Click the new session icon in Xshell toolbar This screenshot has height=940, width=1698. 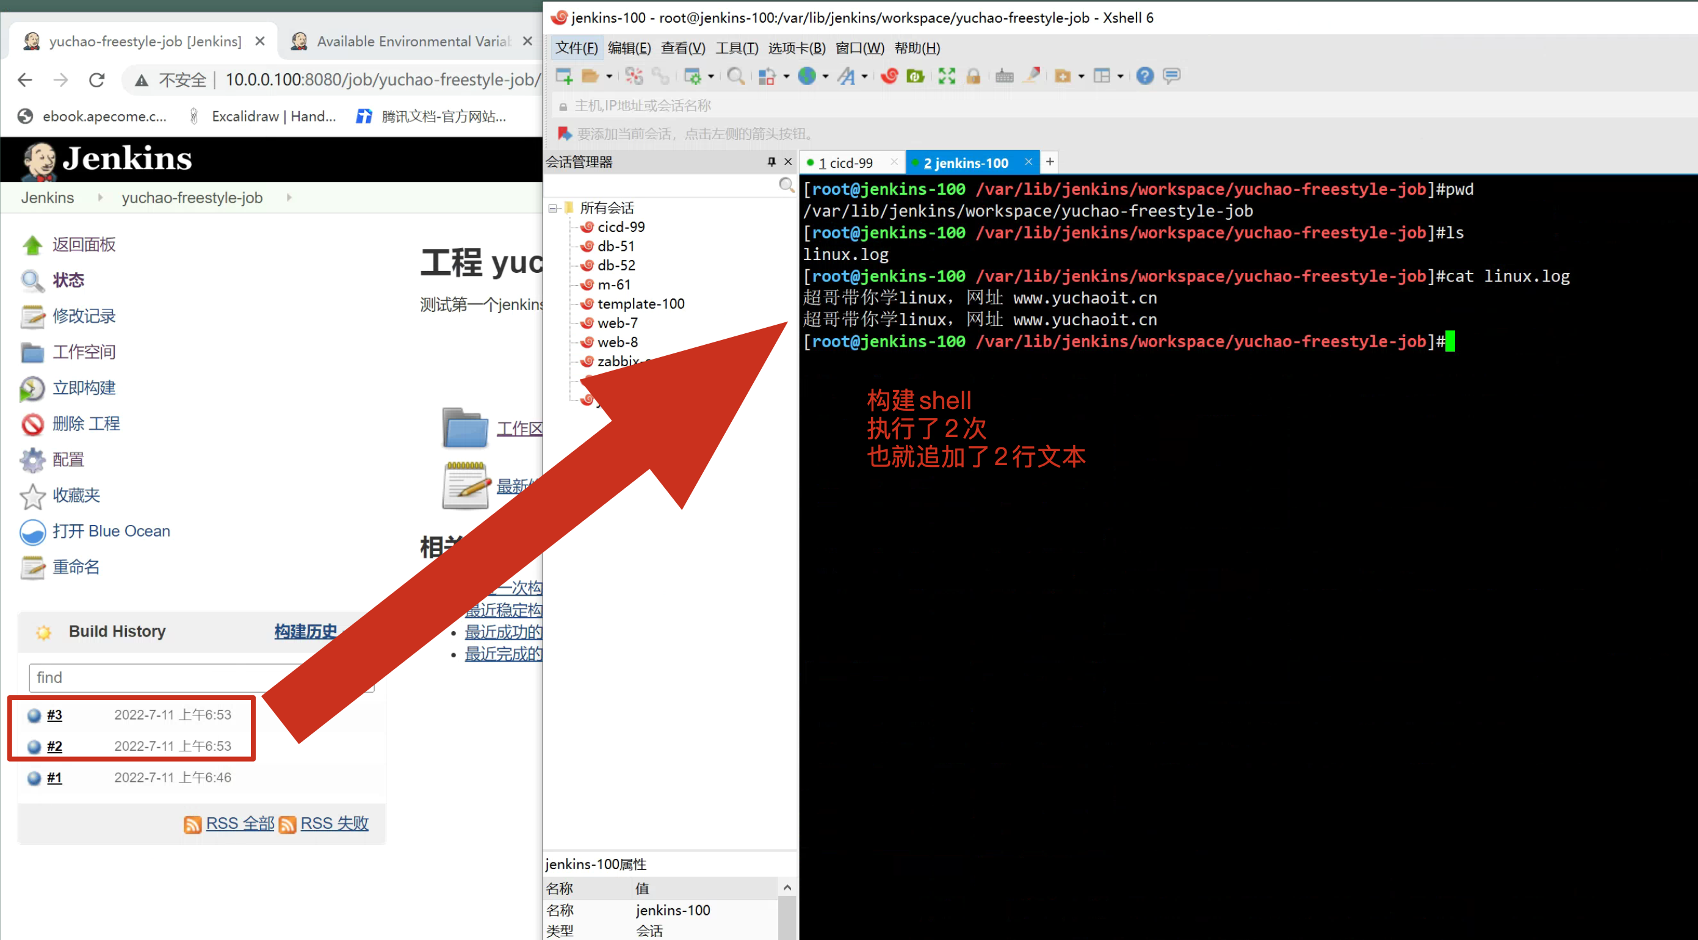(x=564, y=76)
